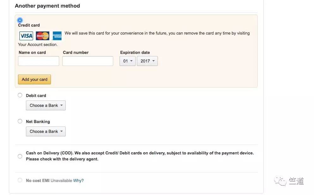Click the Net Banking label
Screen dimensions: 314x195
(38, 121)
